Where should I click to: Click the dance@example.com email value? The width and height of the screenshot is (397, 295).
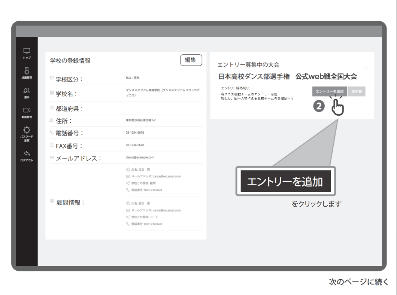coord(140,157)
